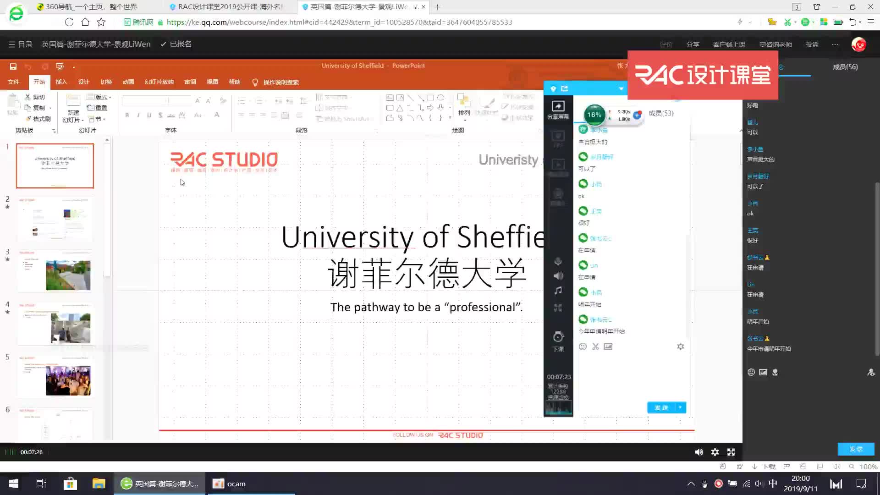Toggle fullscreen video player
This screenshot has height=495, width=880.
pos(731,452)
